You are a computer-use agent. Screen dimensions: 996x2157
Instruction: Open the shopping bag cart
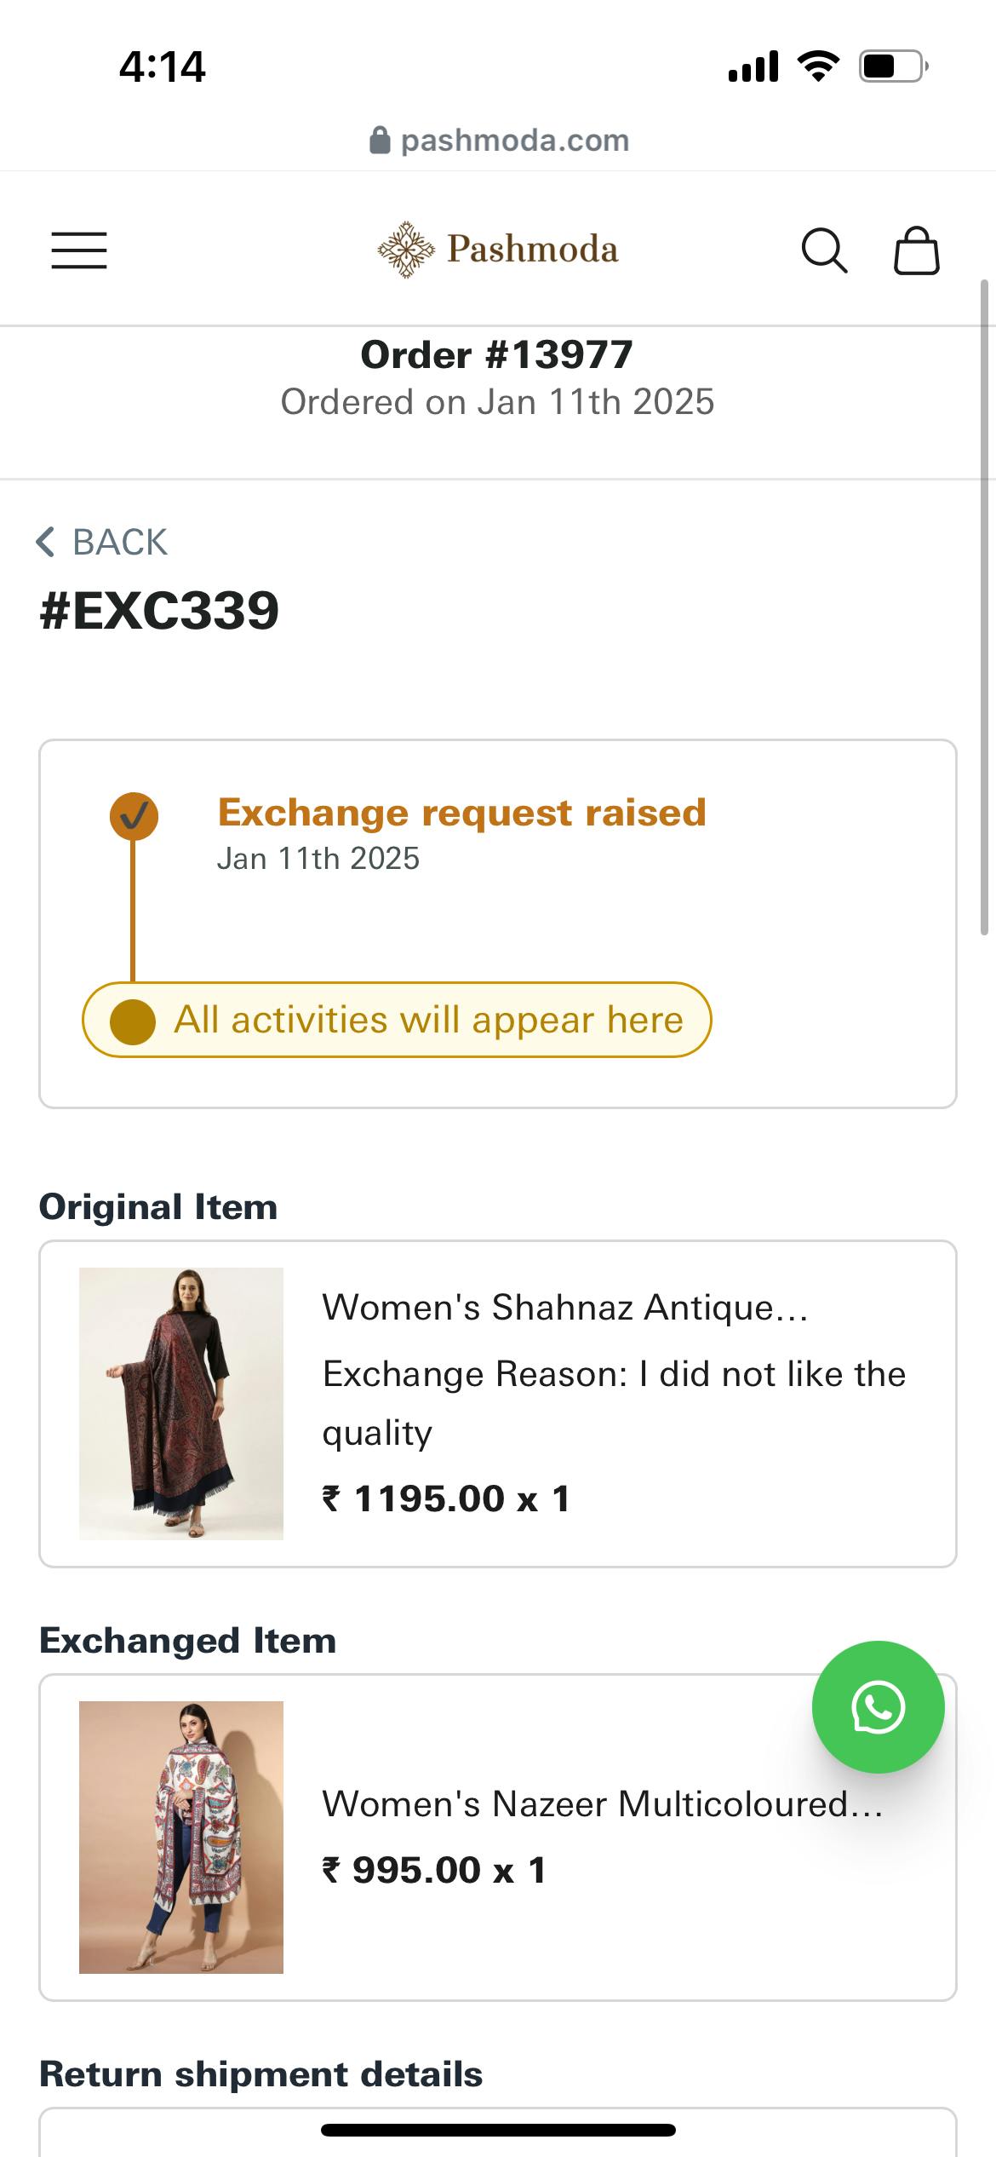point(916,250)
